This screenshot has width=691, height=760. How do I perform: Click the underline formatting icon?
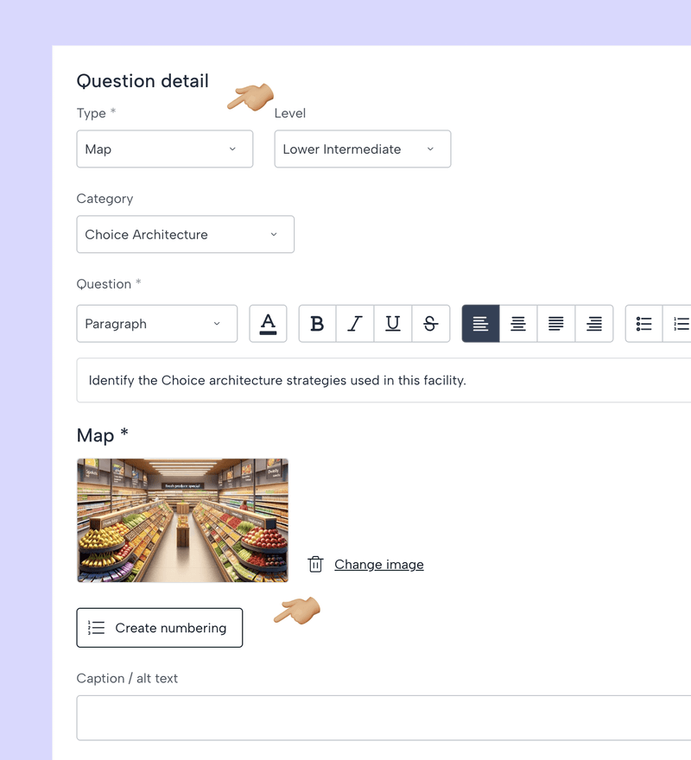393,324
